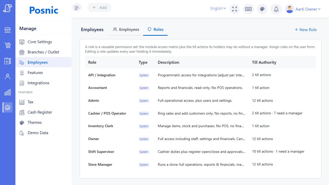Open the Admin role row

pos(200,100)
